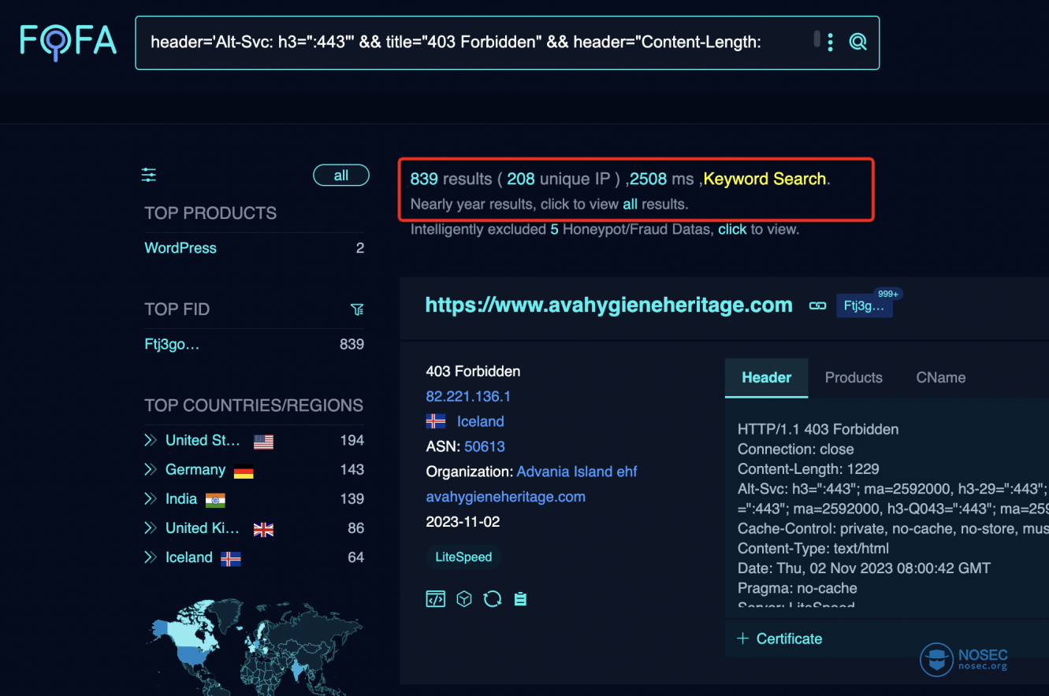The height and width of the screenshot is (696, 1049).
Task: Click the 839 count next to Ftj3go…
Action: click(352, 344)
